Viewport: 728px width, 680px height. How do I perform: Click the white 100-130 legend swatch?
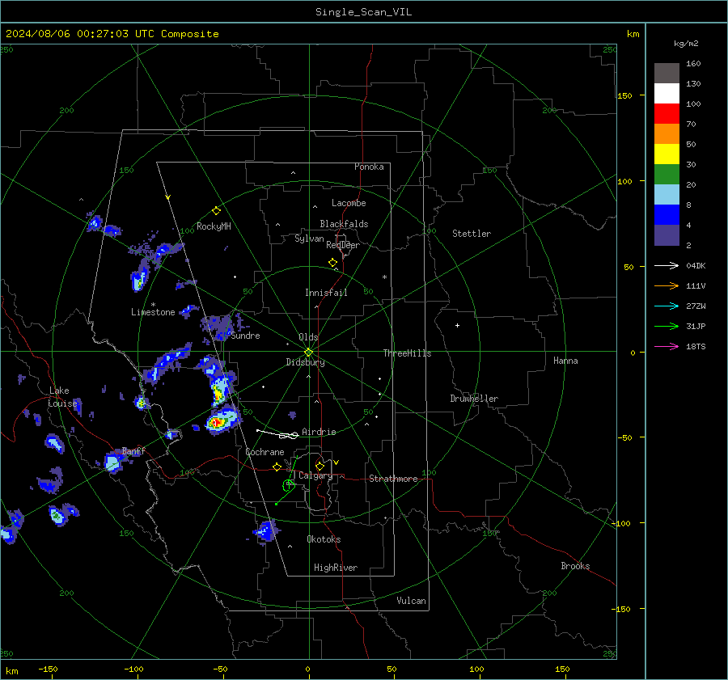667,93
